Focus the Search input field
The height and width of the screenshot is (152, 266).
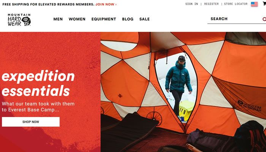[x=235, y=19]
